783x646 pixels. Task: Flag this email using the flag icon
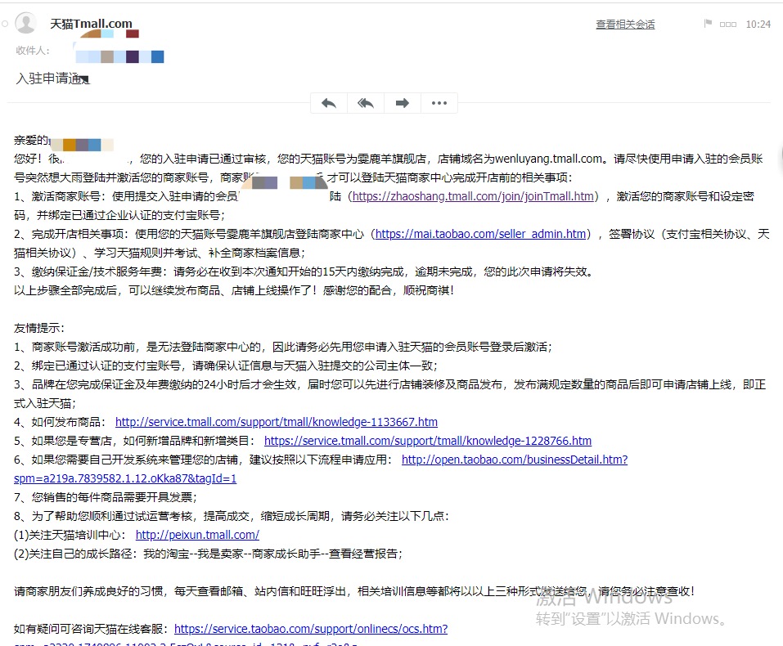[708, 24]
